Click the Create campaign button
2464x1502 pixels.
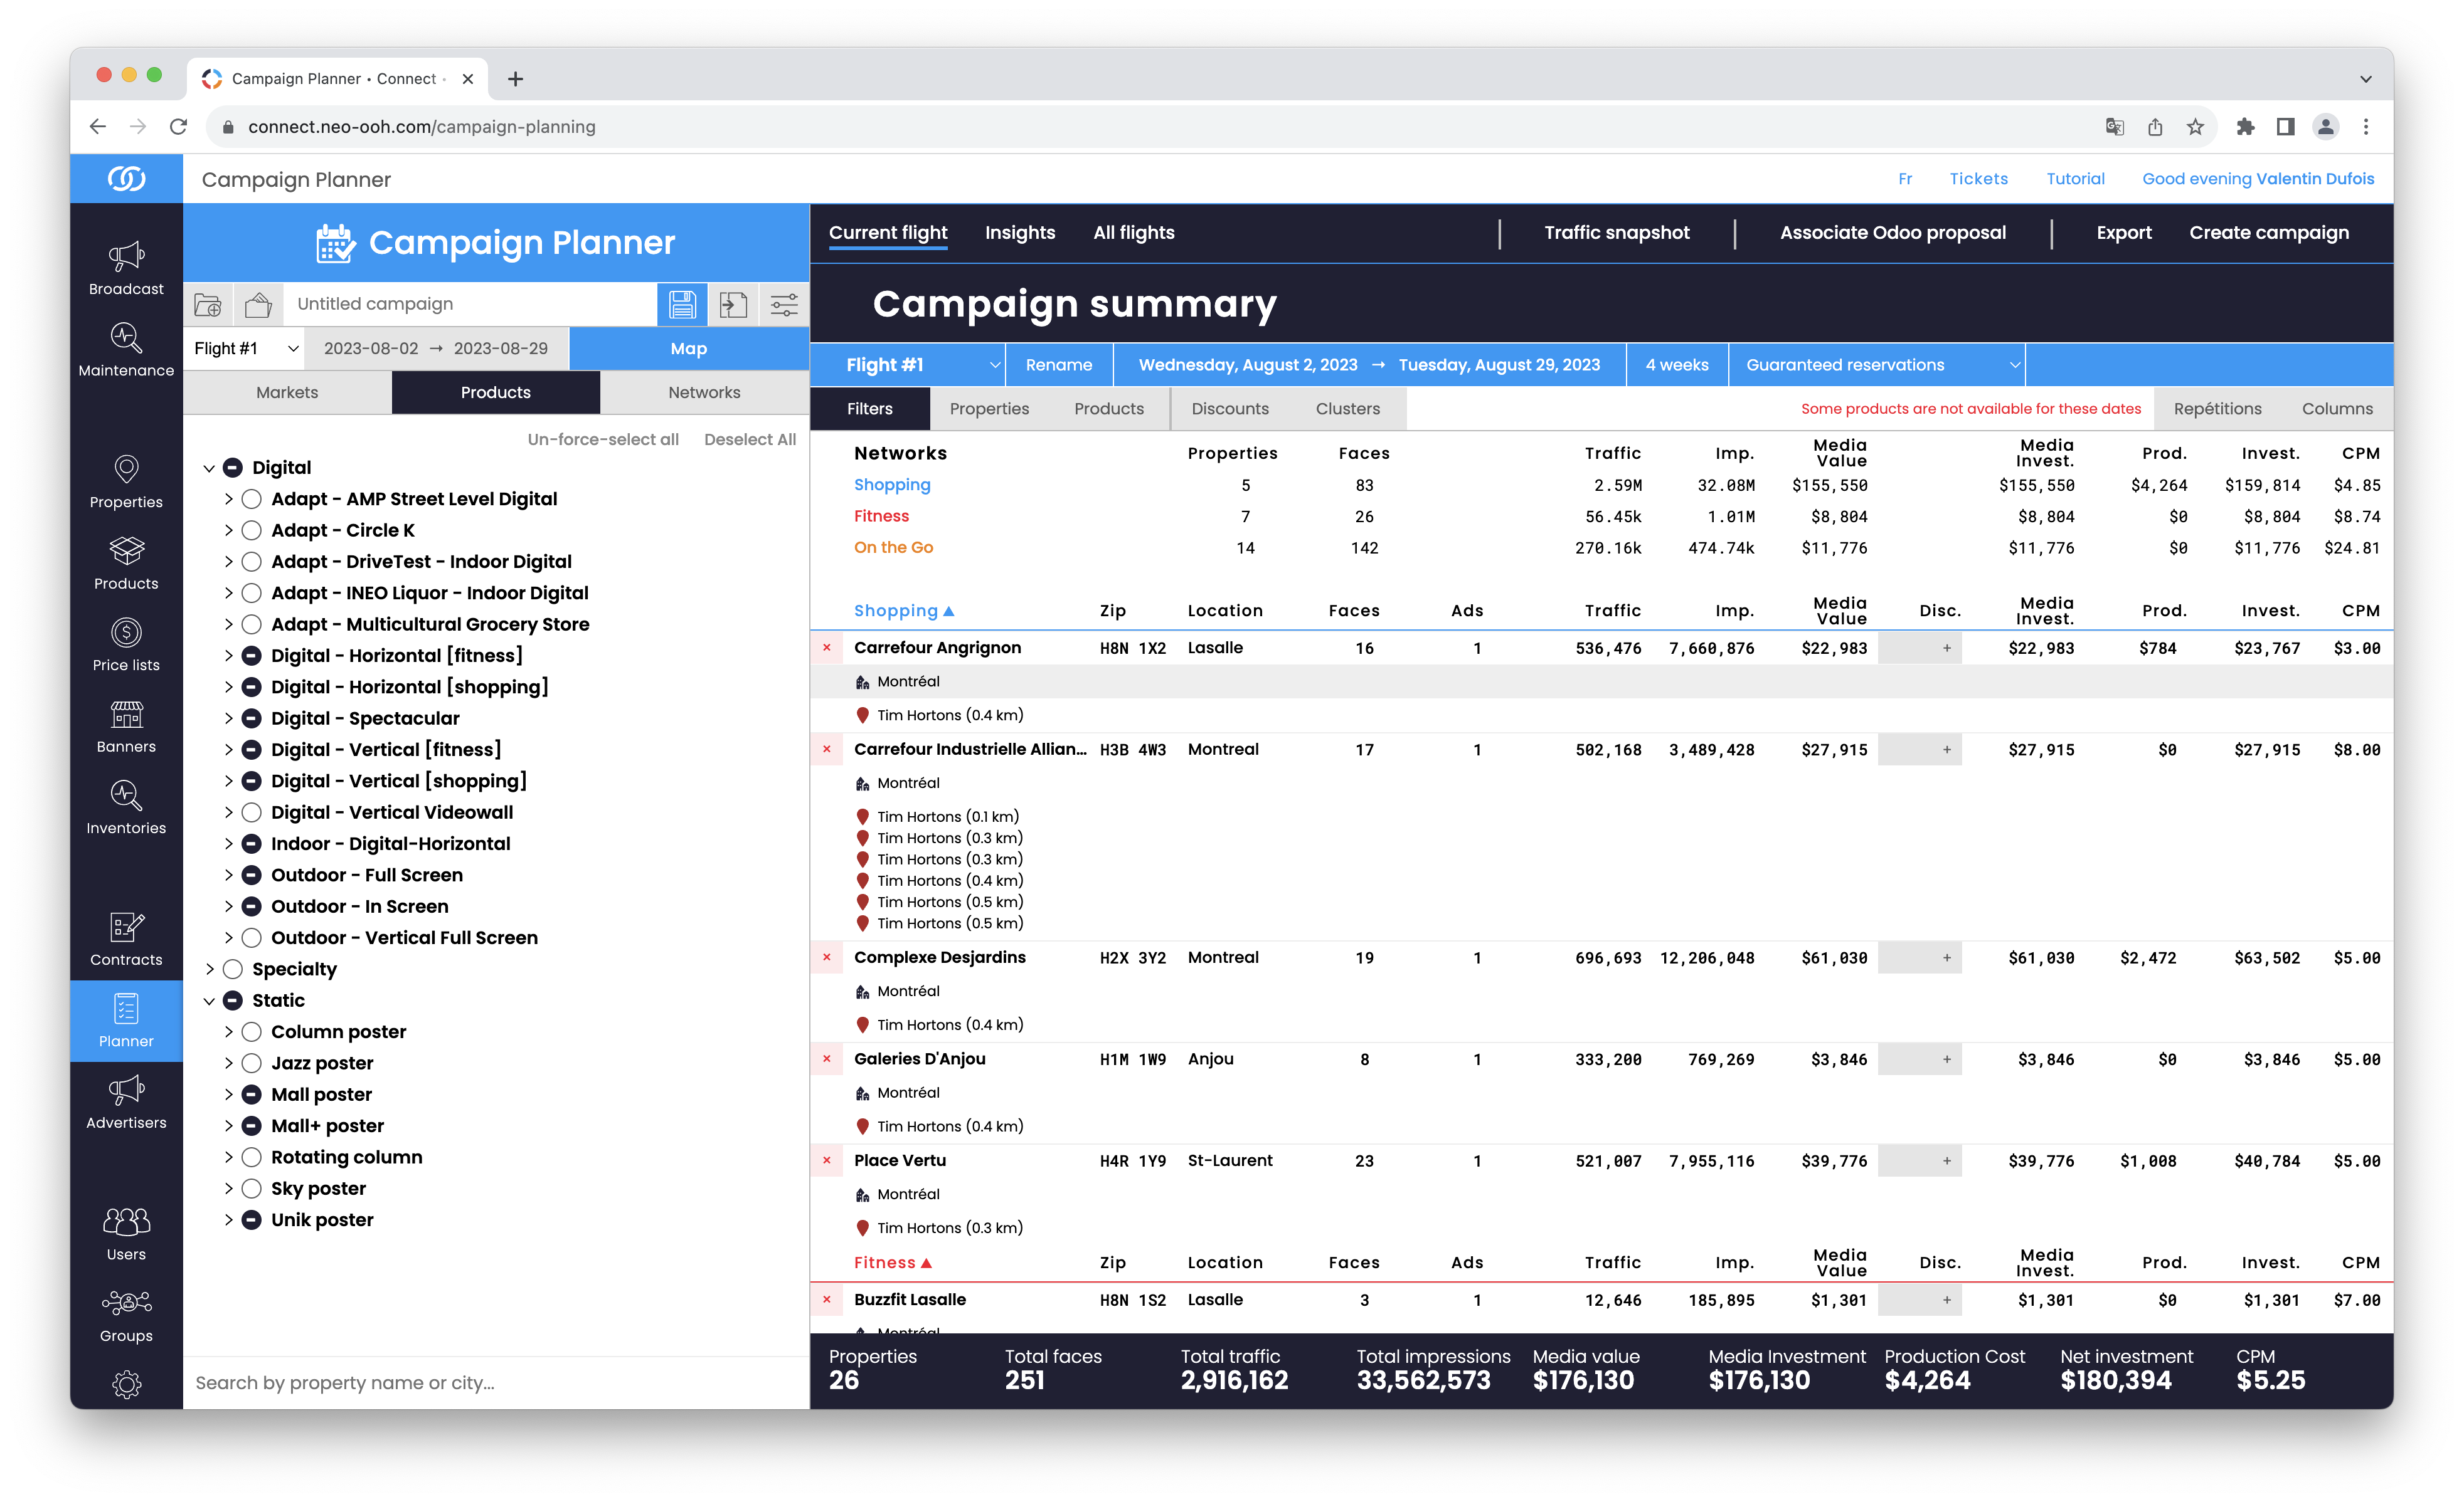2268,233
